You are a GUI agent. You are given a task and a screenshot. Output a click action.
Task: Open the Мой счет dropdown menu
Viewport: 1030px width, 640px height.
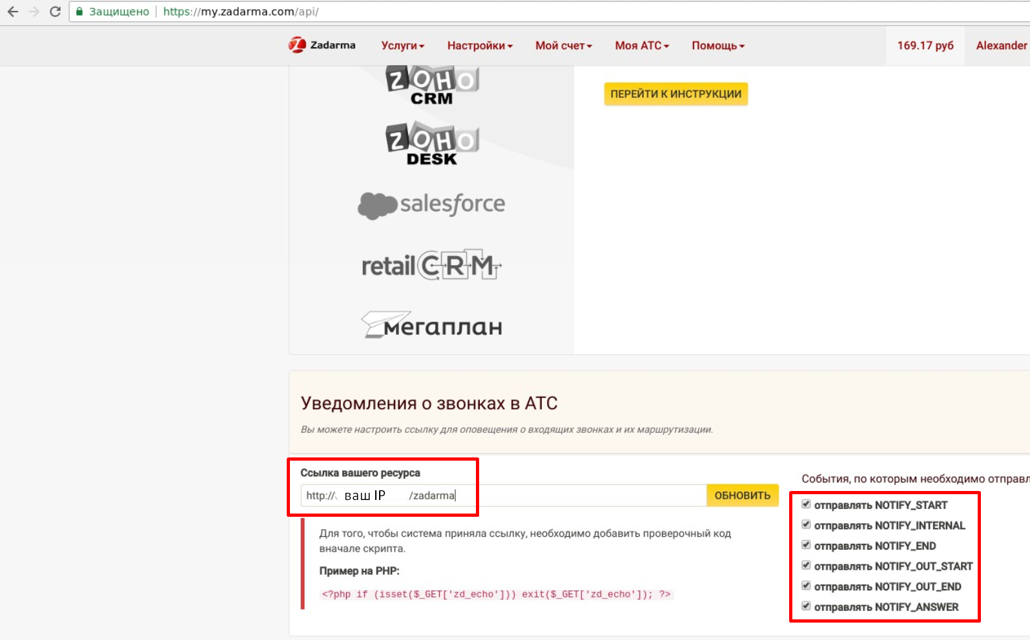[x=564, y=45]
